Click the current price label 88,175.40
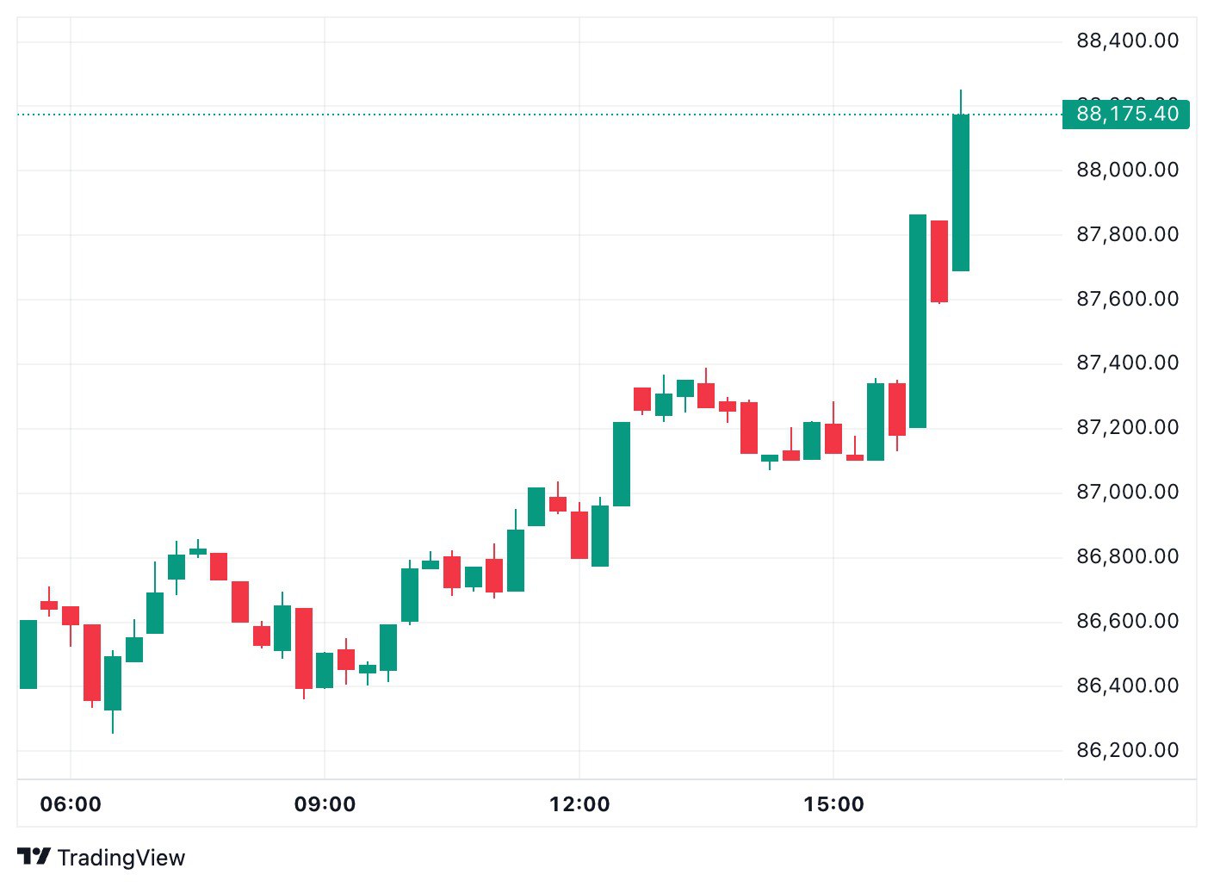 (x=1126, y=114)
